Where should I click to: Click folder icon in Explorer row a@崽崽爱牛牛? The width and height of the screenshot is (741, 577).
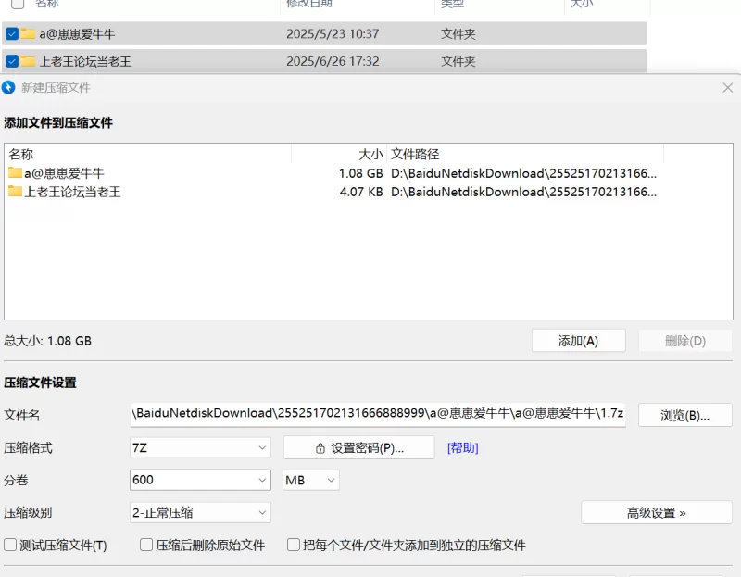pyautogui.click(x=29, y=34)
